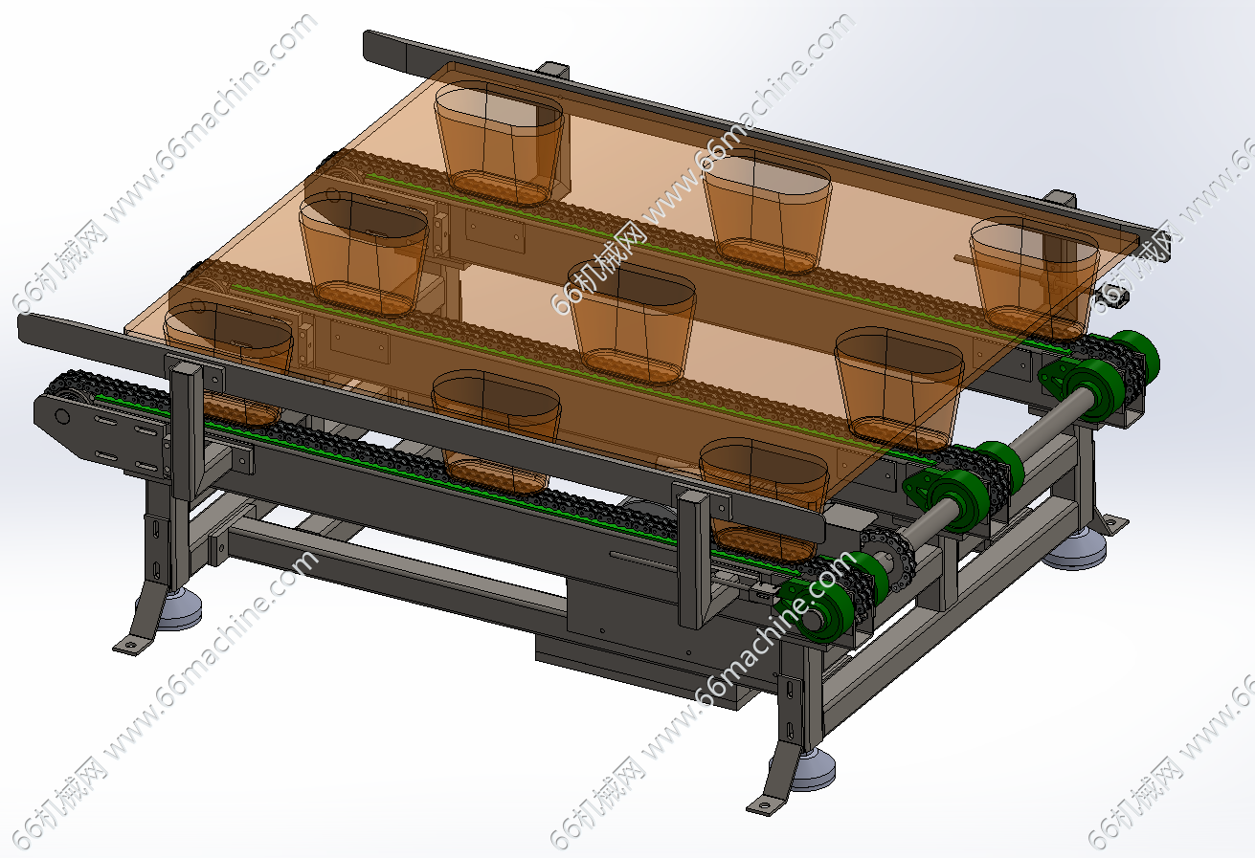Click the leveling foot under the front-left leg
The height and width of the screenshot is (858, 1255).
179,608
